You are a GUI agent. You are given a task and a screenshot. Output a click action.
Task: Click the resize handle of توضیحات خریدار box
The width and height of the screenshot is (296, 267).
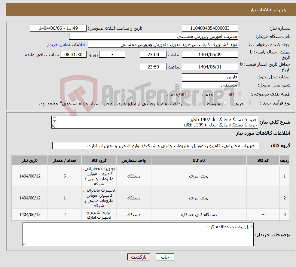pos(24,244)
